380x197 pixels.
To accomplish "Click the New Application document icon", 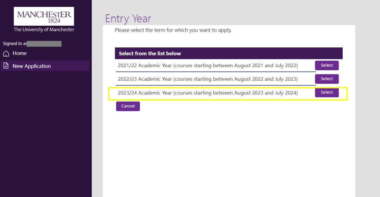I will tap(6, 66).
